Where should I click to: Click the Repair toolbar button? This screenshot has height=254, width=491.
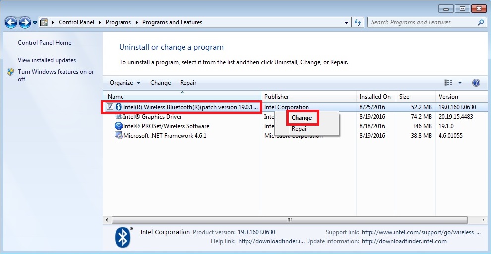click(x=188, y=83)
